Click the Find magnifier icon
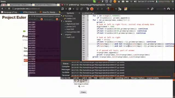Viewport: 175px width, 98px height. pyautogui.click(x=152, y=9)
